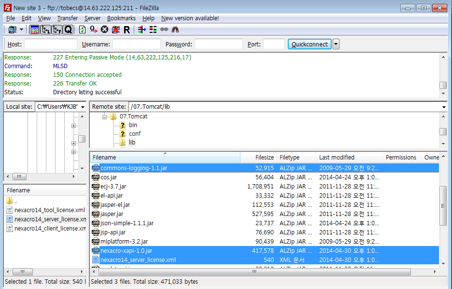Select cos.jar in remote list

click(x=265, y=177)
